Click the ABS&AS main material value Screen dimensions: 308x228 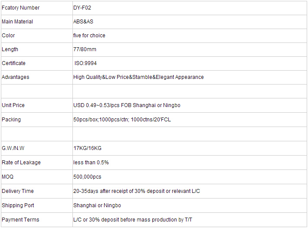pyautogui.click(x=83, y=22)
